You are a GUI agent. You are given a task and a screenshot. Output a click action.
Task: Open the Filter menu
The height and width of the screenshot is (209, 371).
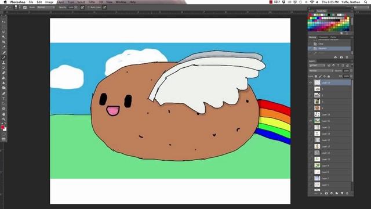pos(92,2)
